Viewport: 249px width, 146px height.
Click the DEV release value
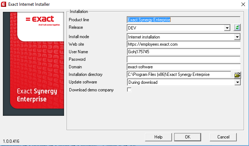132,28
